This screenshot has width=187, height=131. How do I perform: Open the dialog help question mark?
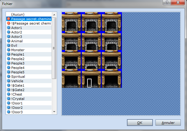pos(167,2)
